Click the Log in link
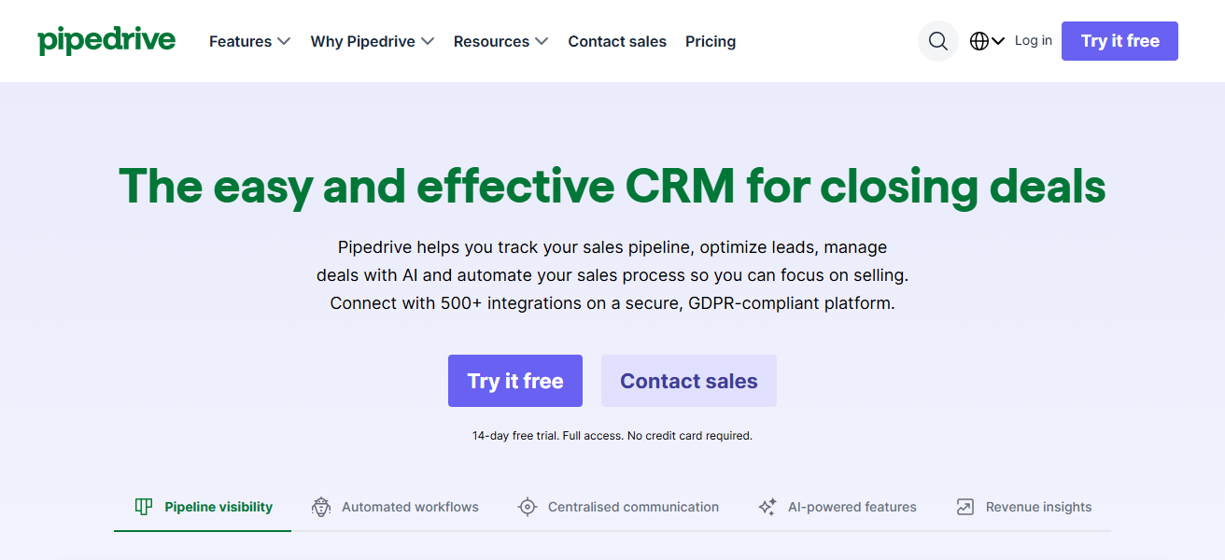Image resolution: width=1225 pixels, height=560 pixels. click(x=1034, y=40)
